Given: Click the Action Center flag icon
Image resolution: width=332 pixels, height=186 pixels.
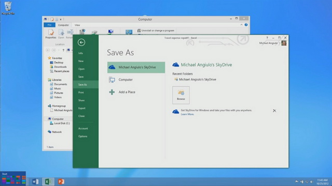Looking at the screenshot, I should (x=297, y=181).
